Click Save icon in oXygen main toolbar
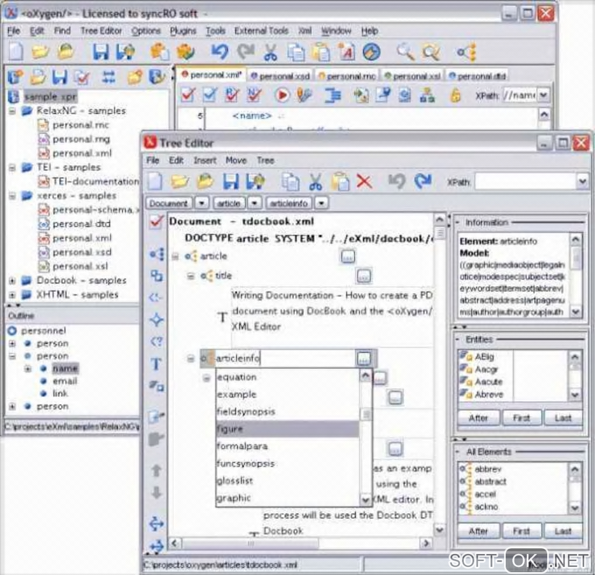The height and width of the screenshot is (575, 595). point(100,51)
